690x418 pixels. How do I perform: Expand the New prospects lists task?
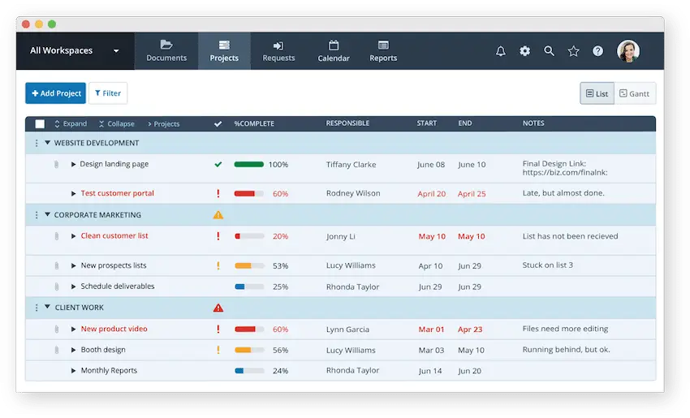pyautogui.click(x=74, y=265)
